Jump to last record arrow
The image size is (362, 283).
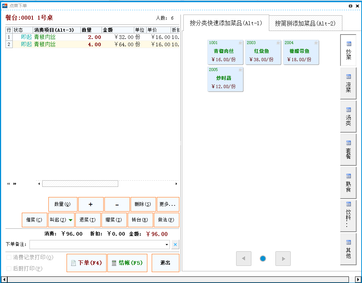pyautogui.click(x=15, y=184)
